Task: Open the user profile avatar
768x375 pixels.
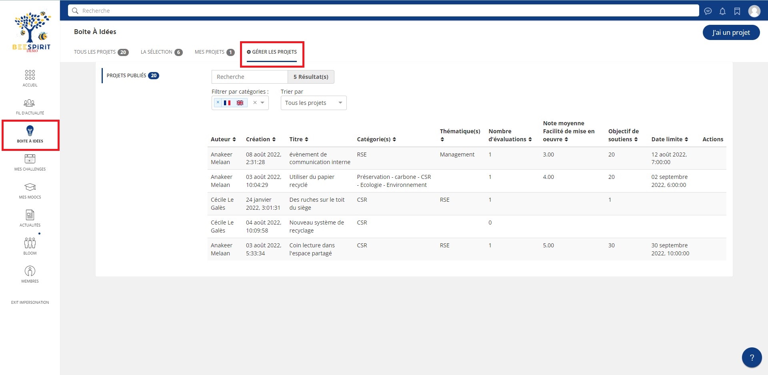Action: click(754, 11)
